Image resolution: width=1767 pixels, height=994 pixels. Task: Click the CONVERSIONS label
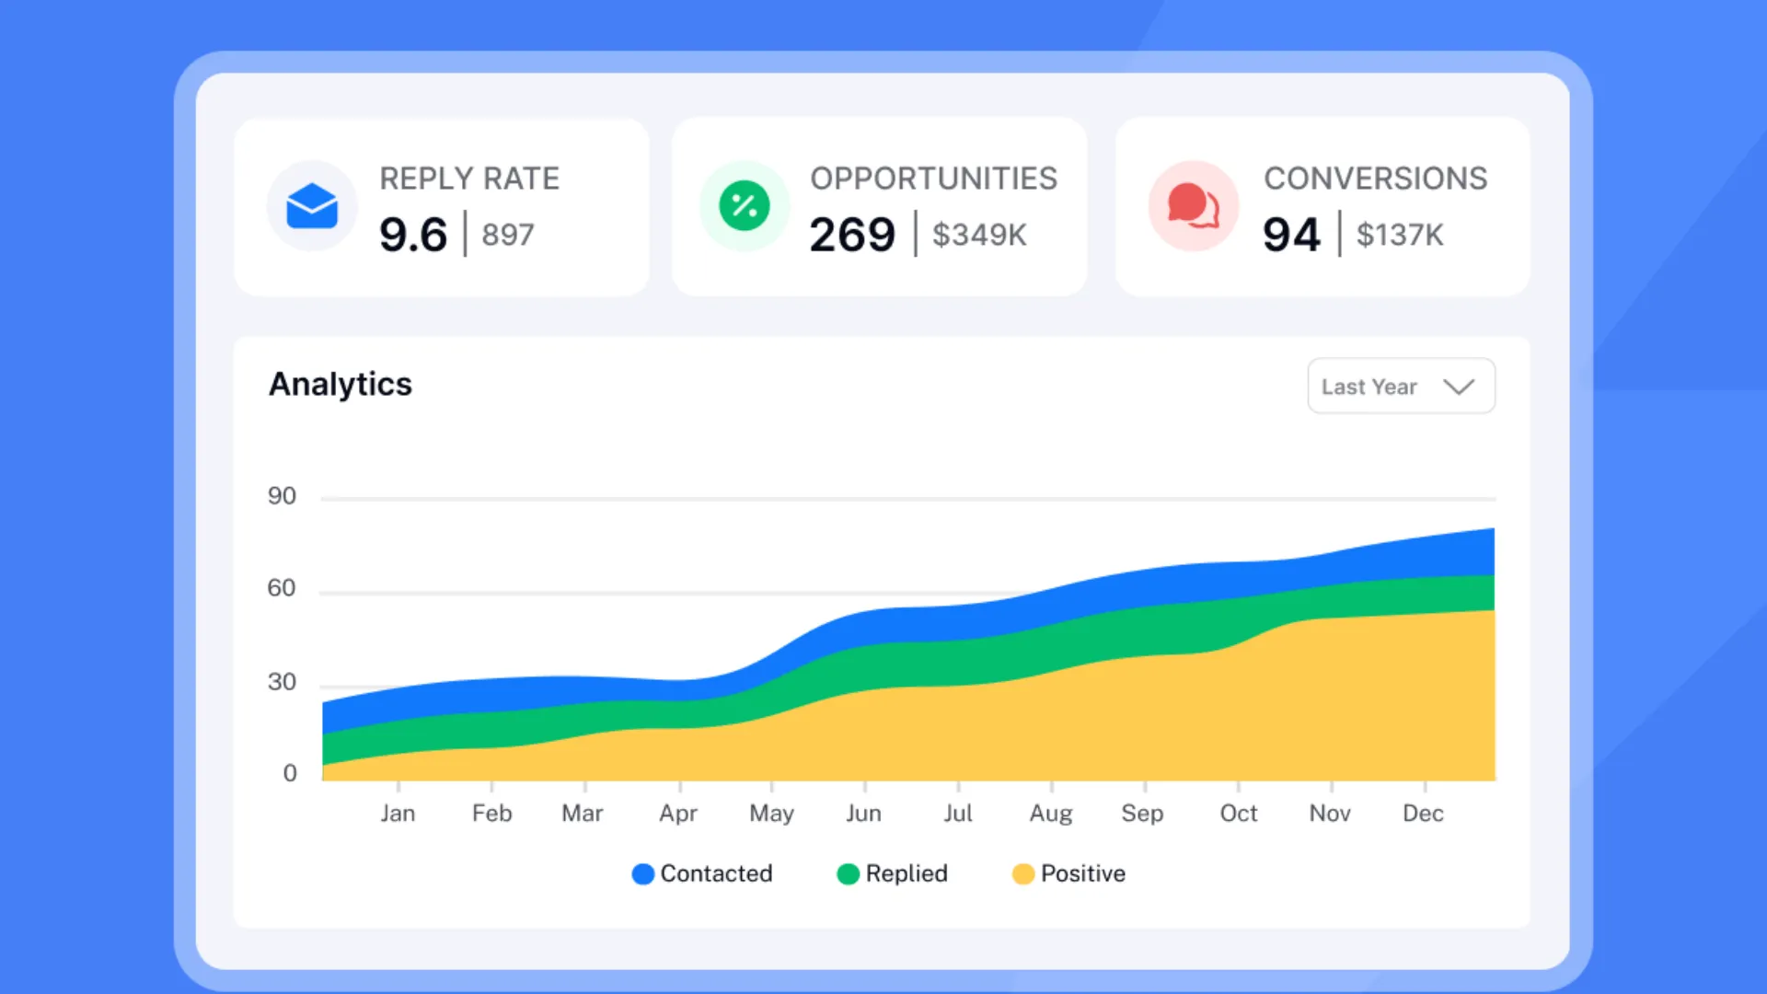[x=1376, y=179]
